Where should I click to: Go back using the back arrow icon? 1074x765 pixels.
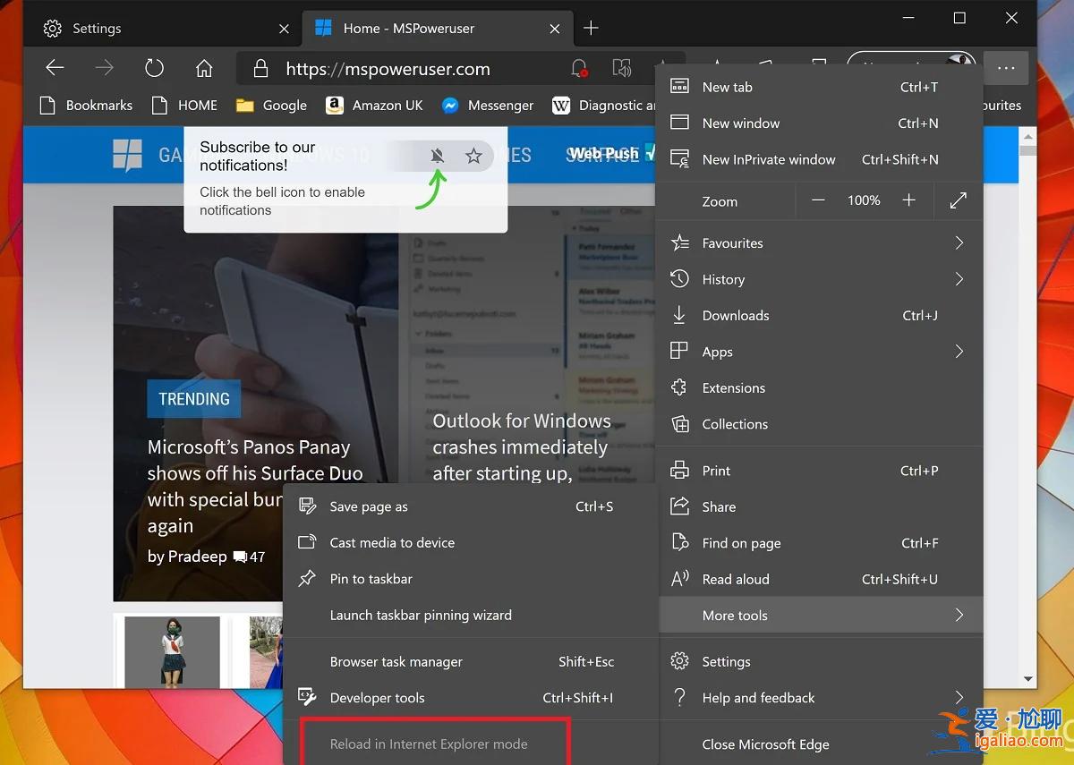(x=54, y=68)
